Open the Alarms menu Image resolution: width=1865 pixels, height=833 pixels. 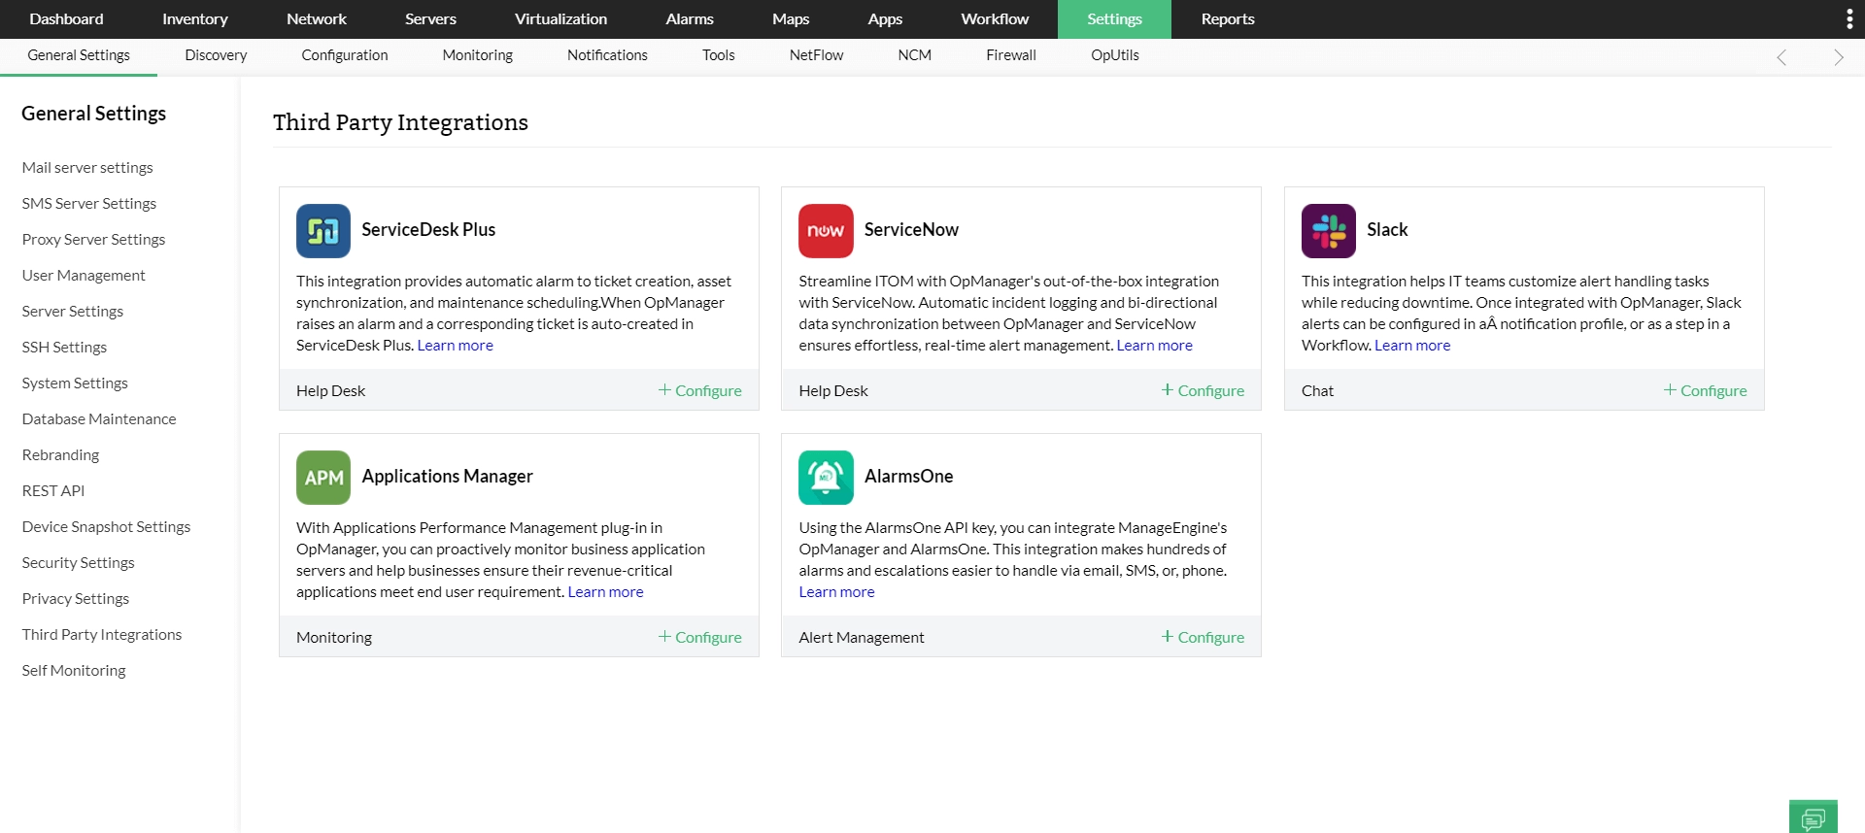pos(690,19)
